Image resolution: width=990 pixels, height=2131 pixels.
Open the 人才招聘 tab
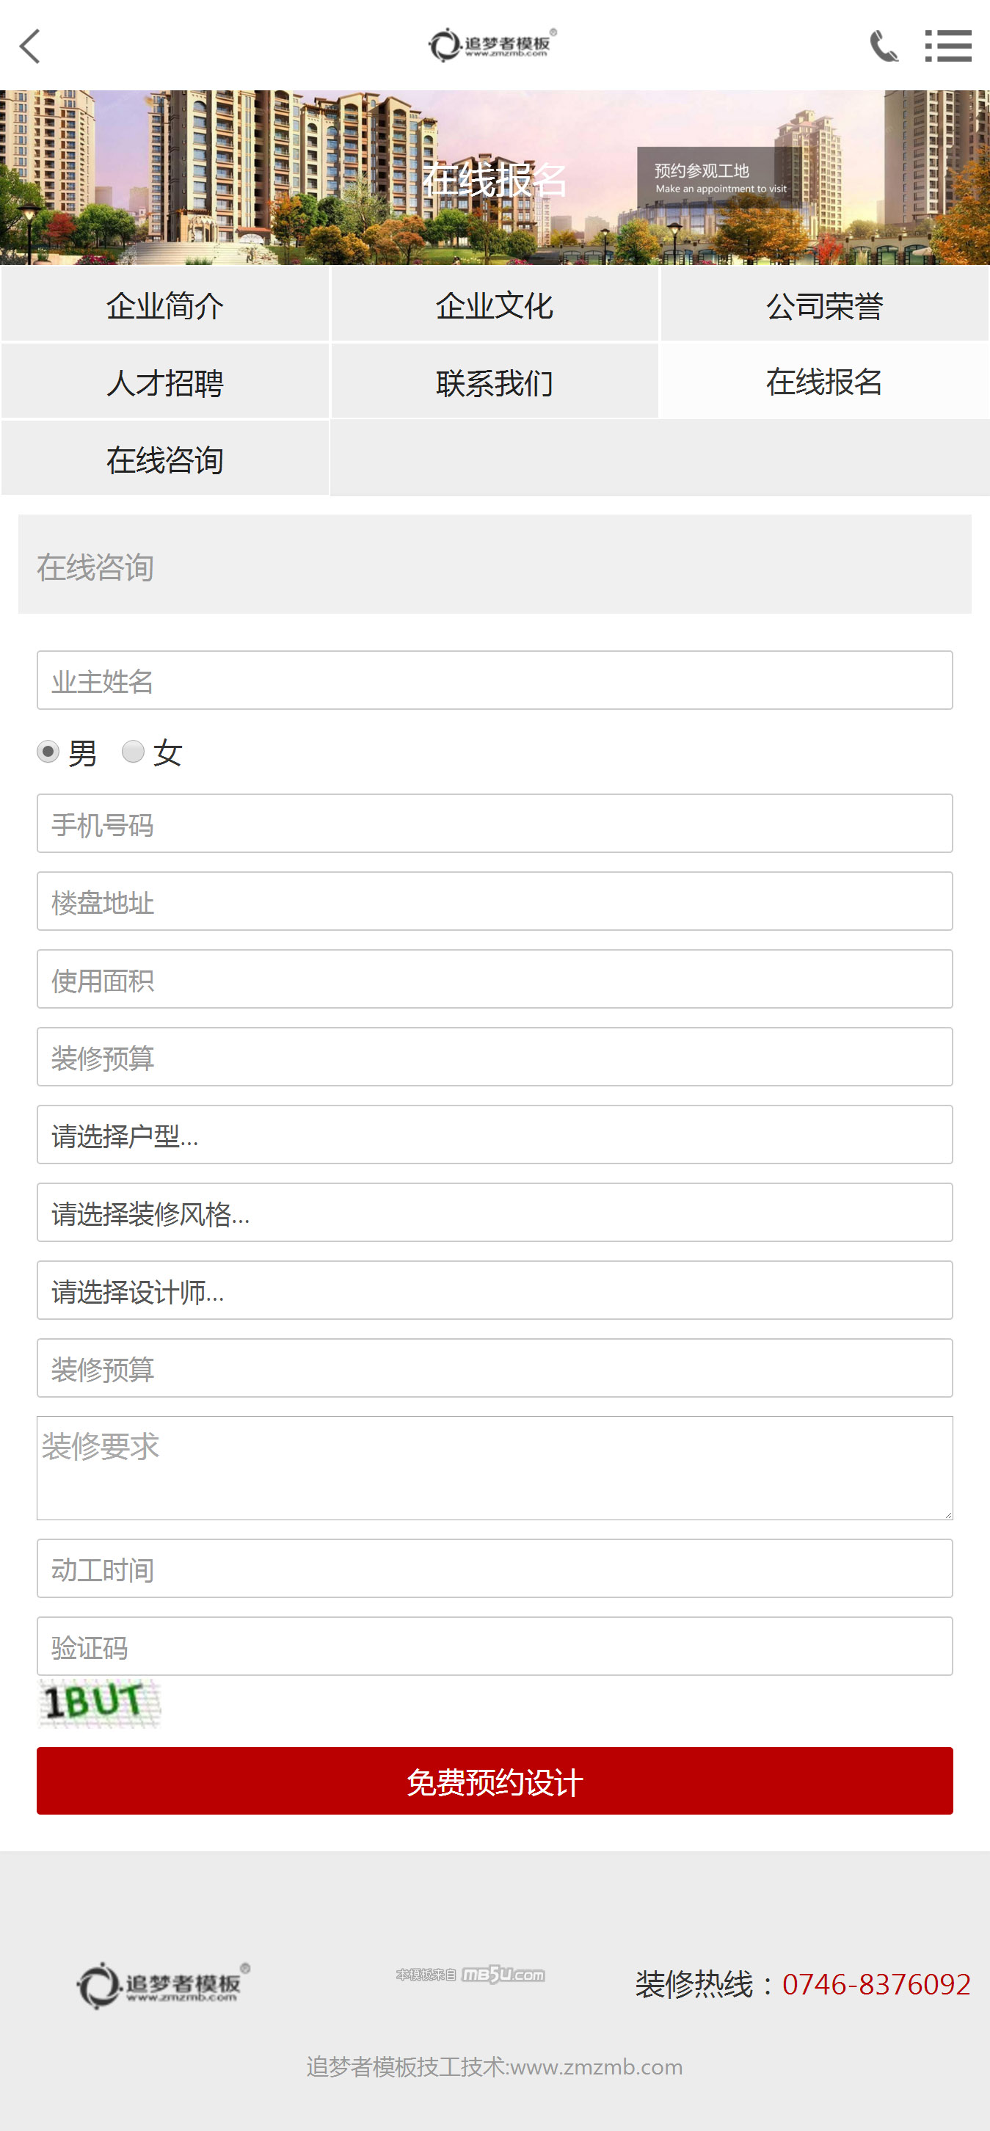tap(164, 382)
